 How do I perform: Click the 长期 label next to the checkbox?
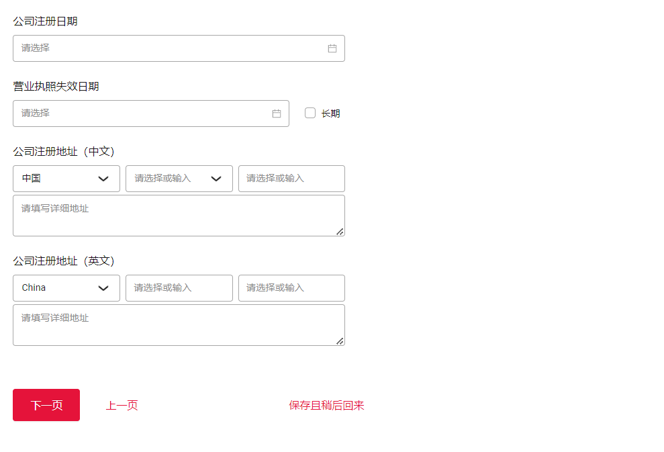332,113
